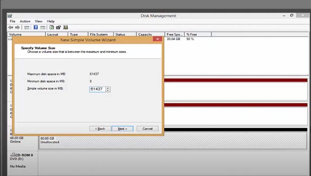
Task: Click the Back button in the wizard
Action: pyautogui.click(x=100, y=129)
